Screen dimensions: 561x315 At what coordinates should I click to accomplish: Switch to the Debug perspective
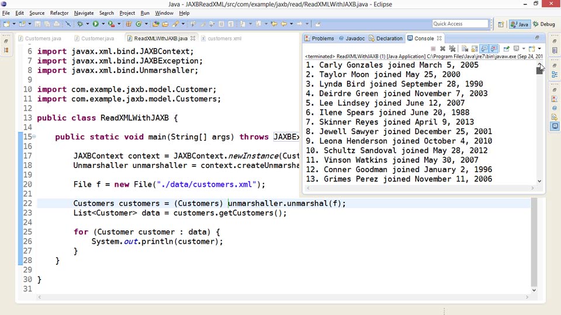[x=544, y=24]
